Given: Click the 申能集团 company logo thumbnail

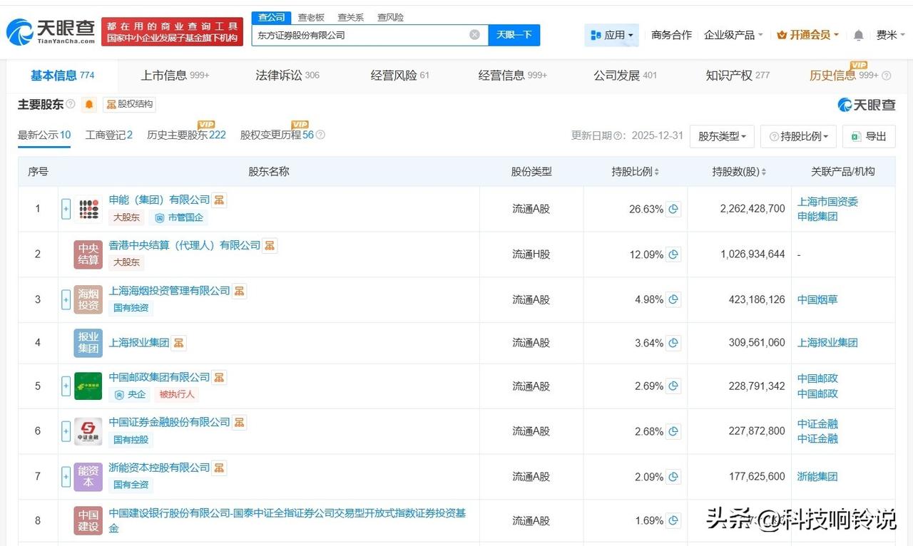Looking at the screenshot, I should 88,209.
